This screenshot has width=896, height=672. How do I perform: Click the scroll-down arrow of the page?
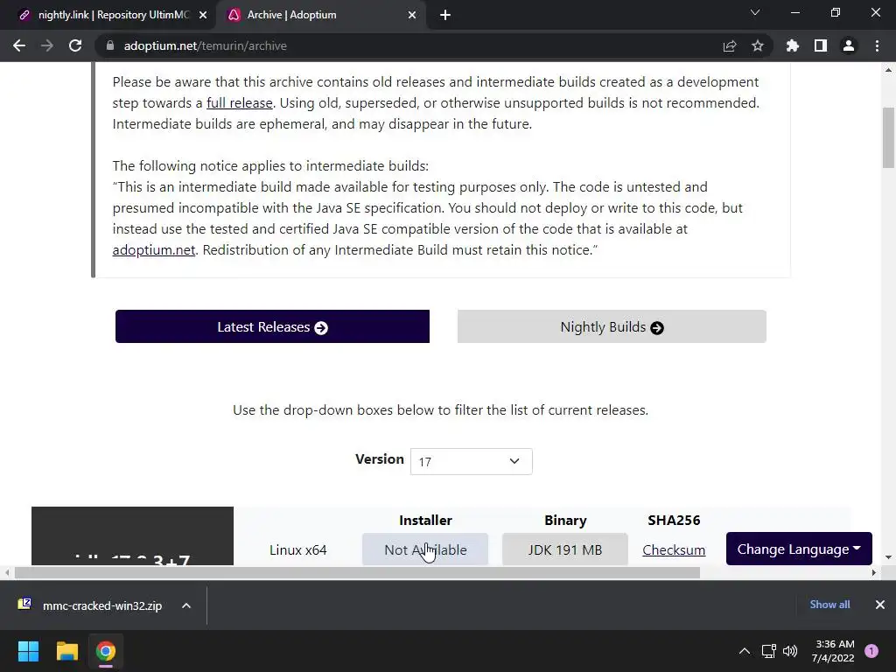click(888, 557)
